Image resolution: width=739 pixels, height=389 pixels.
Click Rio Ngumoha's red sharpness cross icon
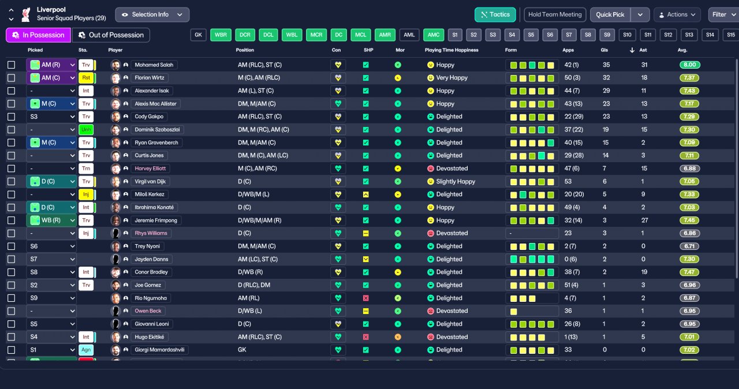click(365, 298)
